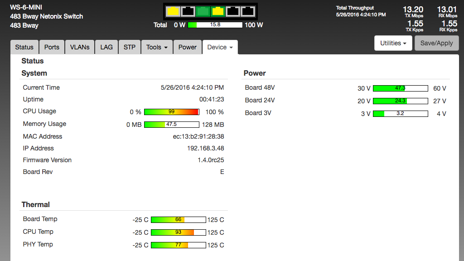The width and height of the screenshot is (464, 261).
Task: Click the CPU Usage progress bar
Action: click(x=171, y=112)
